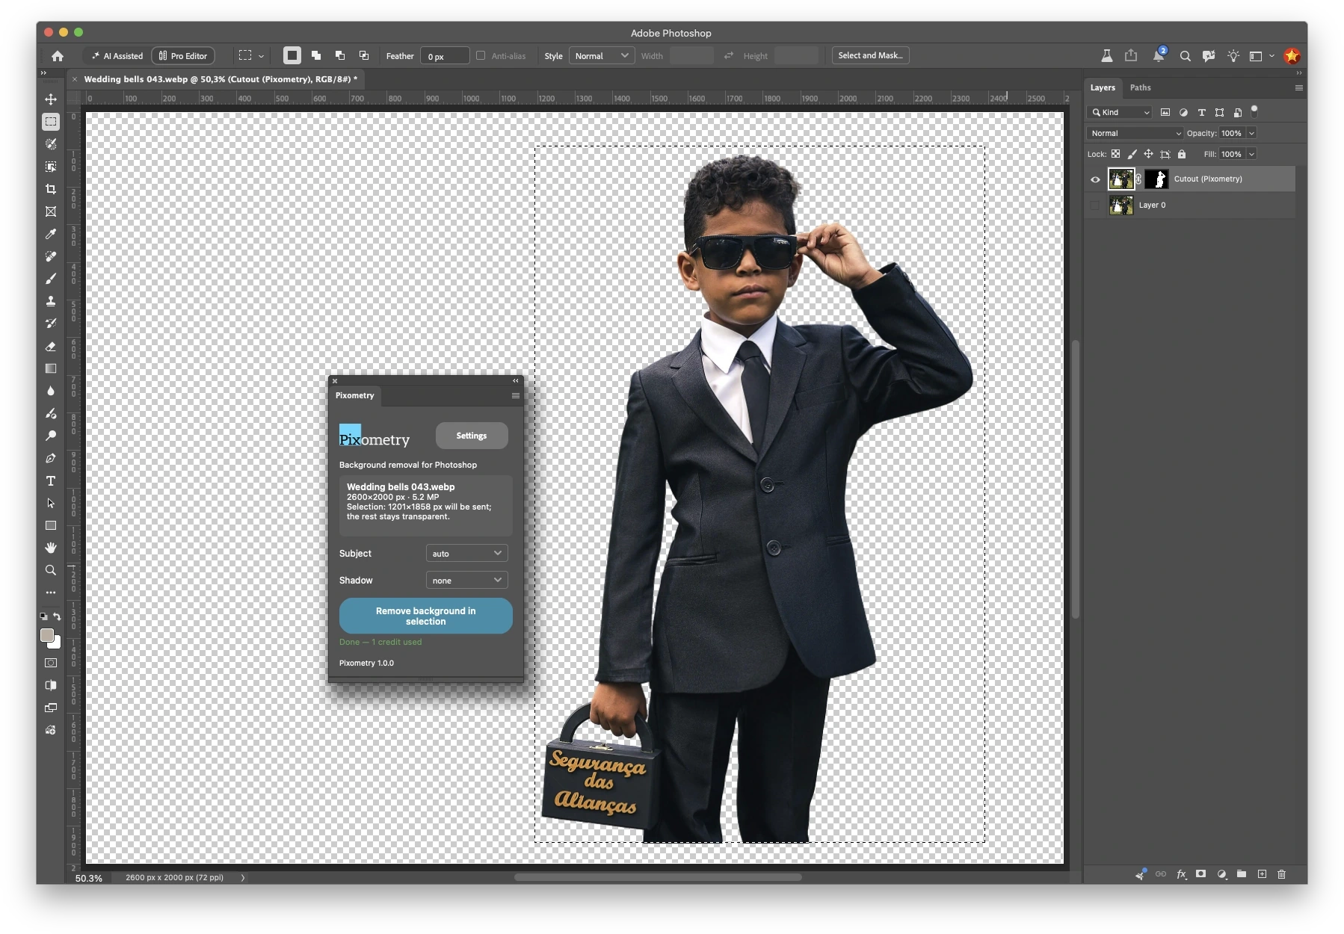Screen dimensions: 1344x934
Task: Open the Search icon in top bar
Action: (1185, 56)
